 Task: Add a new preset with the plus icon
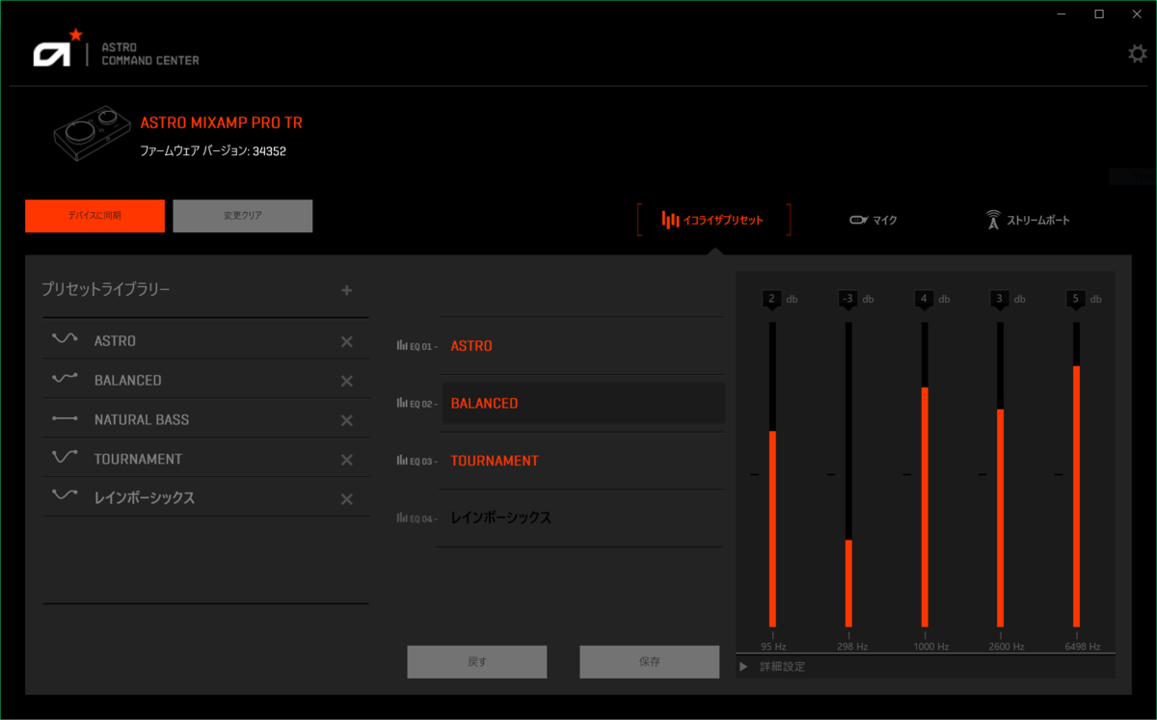pos(347,290)
